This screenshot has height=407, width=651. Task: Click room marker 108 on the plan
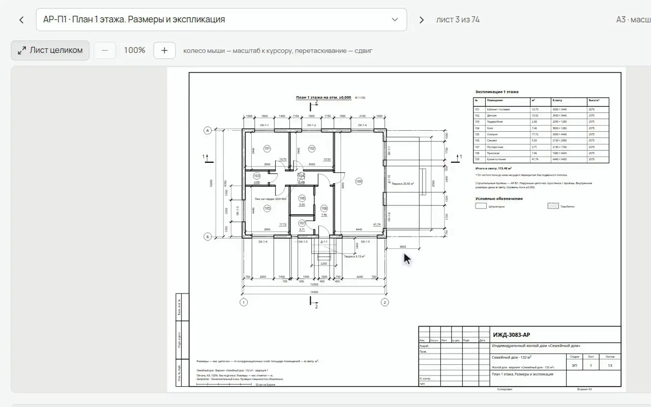[324, 208]
